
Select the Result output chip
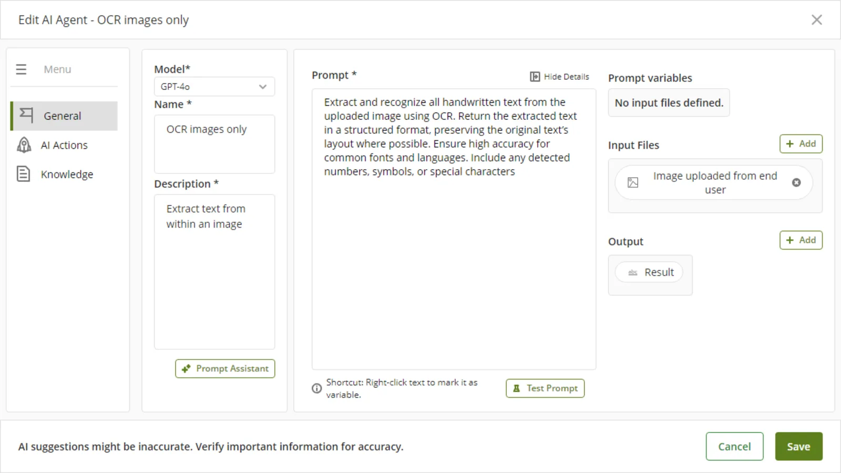point(649,272)
